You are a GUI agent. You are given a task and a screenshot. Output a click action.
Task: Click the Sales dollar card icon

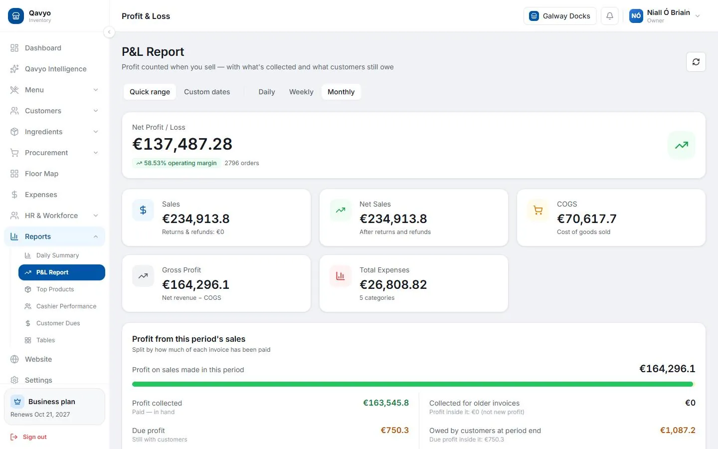pyautogui.click(x=143, y=210)
